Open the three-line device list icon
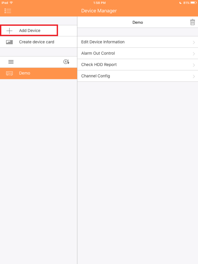The image size is (198, 264). 11,62
